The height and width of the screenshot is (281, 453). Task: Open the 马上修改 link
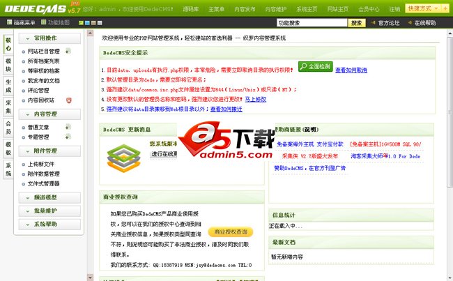pos(255,99)
